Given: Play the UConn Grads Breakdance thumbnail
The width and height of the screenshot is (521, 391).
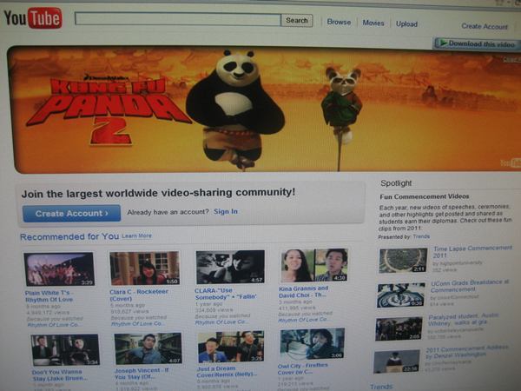Looking at the screenshot, I should click(x=401, y=295).
